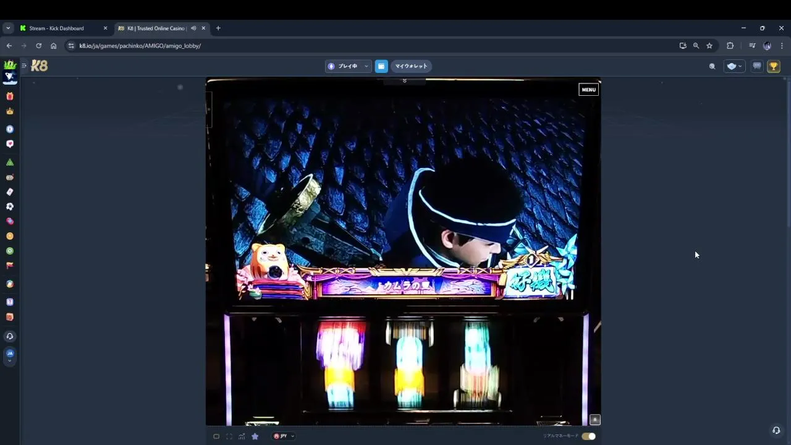Expand the diamond rank dropdown in header
Viewport: 791px width, 445px height.
(735, 66)
